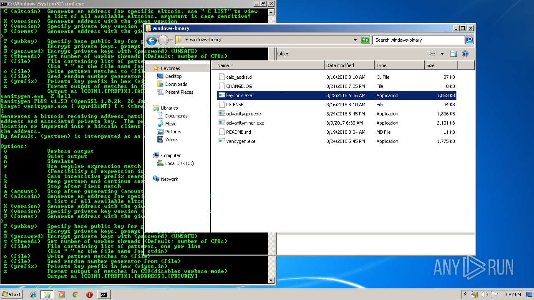Image resolution: width=534 pixels, height=300 pixels.
Task: Open the Start menu
Action: (11, 294)
